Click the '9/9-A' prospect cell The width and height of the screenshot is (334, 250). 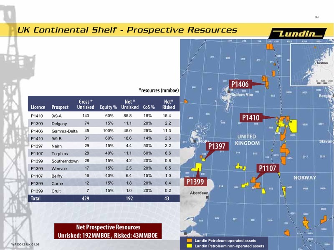[x=56, y=116]
